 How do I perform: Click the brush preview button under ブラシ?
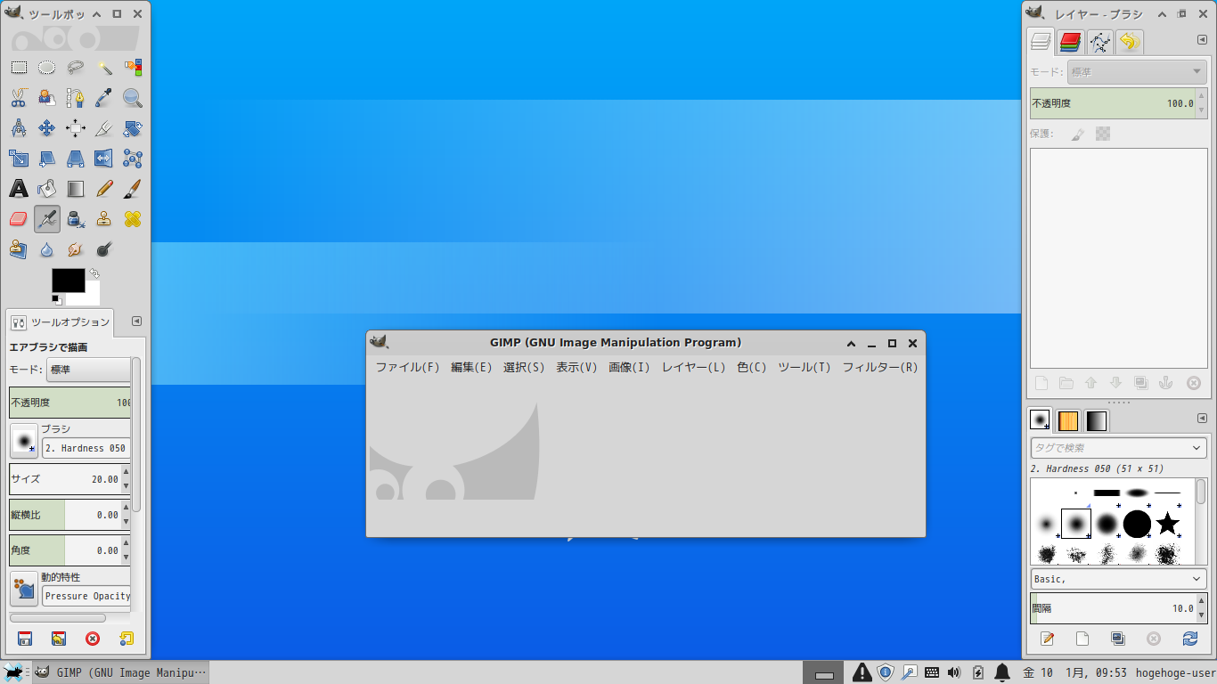point(24,441)
